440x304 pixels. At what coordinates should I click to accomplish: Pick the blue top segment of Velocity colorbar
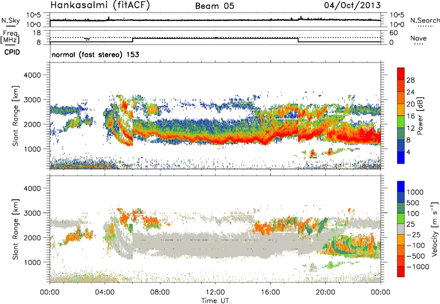click(x=401, y=187)
